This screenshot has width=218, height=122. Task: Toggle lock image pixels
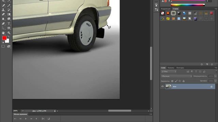176,81
